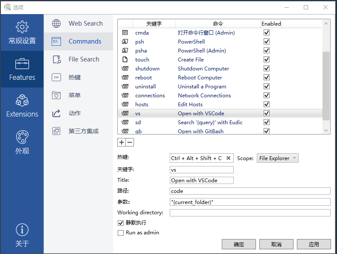Open the 常规设置 gear icon section
The width and height of the screenshot is (337, 254).
22,27
